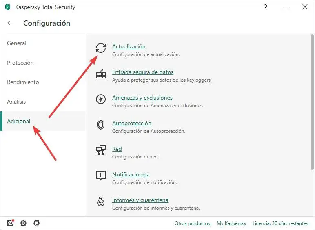This screenshot has width=315, height=230.
Task: Click Otros productos in the bottom bar
Action: [x=192, y=223]
